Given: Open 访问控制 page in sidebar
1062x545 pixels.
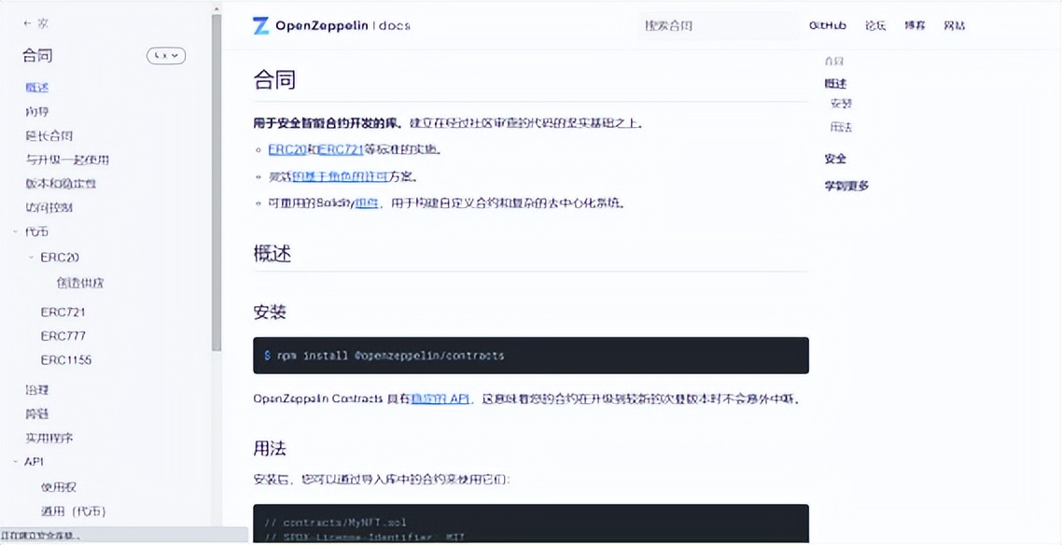Looking at the screenshot, I should click(49, 208).
